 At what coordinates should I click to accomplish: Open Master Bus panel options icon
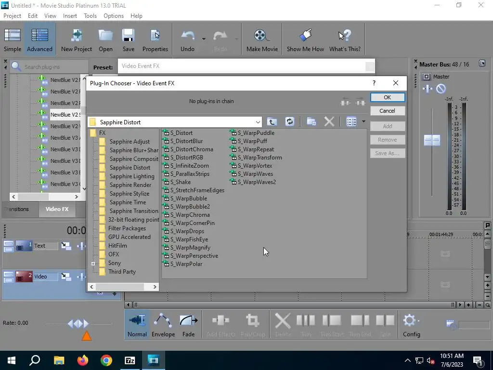[482, 63]
